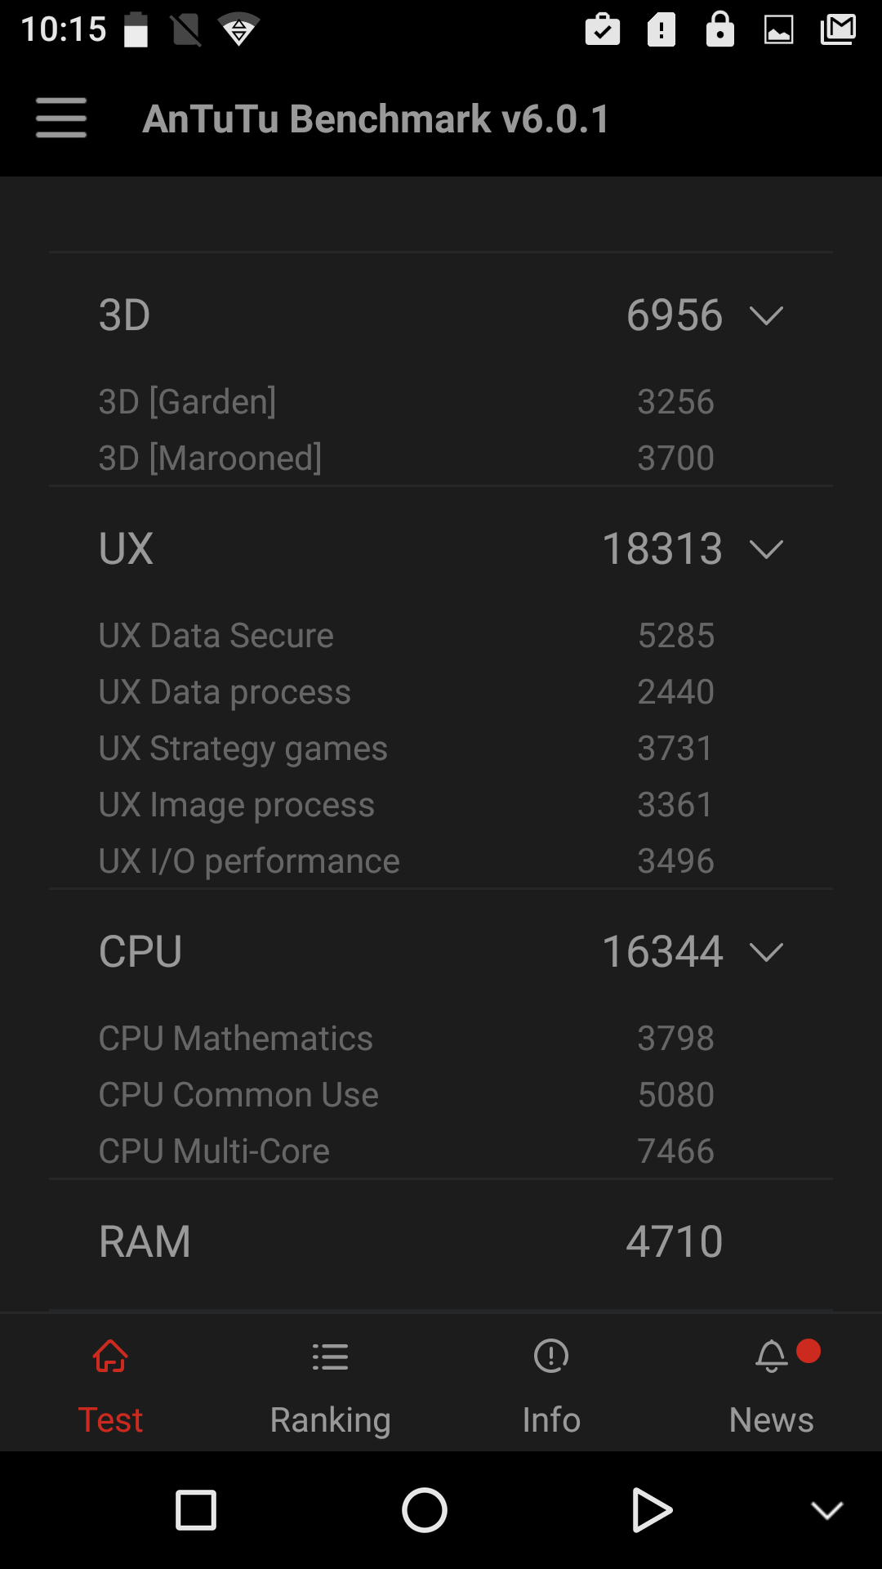Tap the Gmail notification icon in status bar
Screen dimensions: 882x1569
(838, 29)
